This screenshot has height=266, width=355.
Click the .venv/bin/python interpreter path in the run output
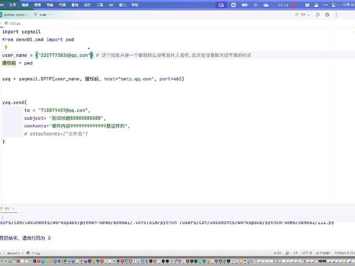[x=88, y=223]
